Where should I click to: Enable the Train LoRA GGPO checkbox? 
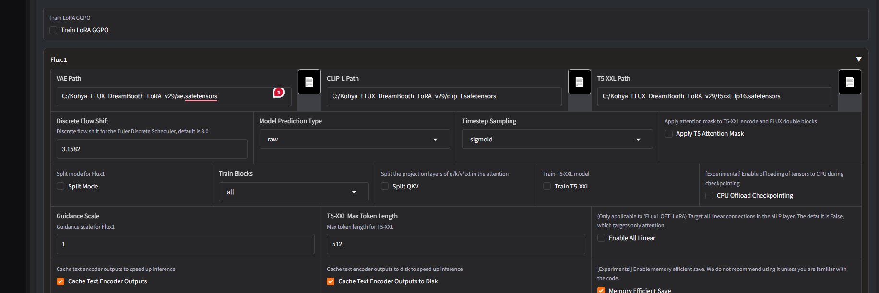[x=53, y=30]
